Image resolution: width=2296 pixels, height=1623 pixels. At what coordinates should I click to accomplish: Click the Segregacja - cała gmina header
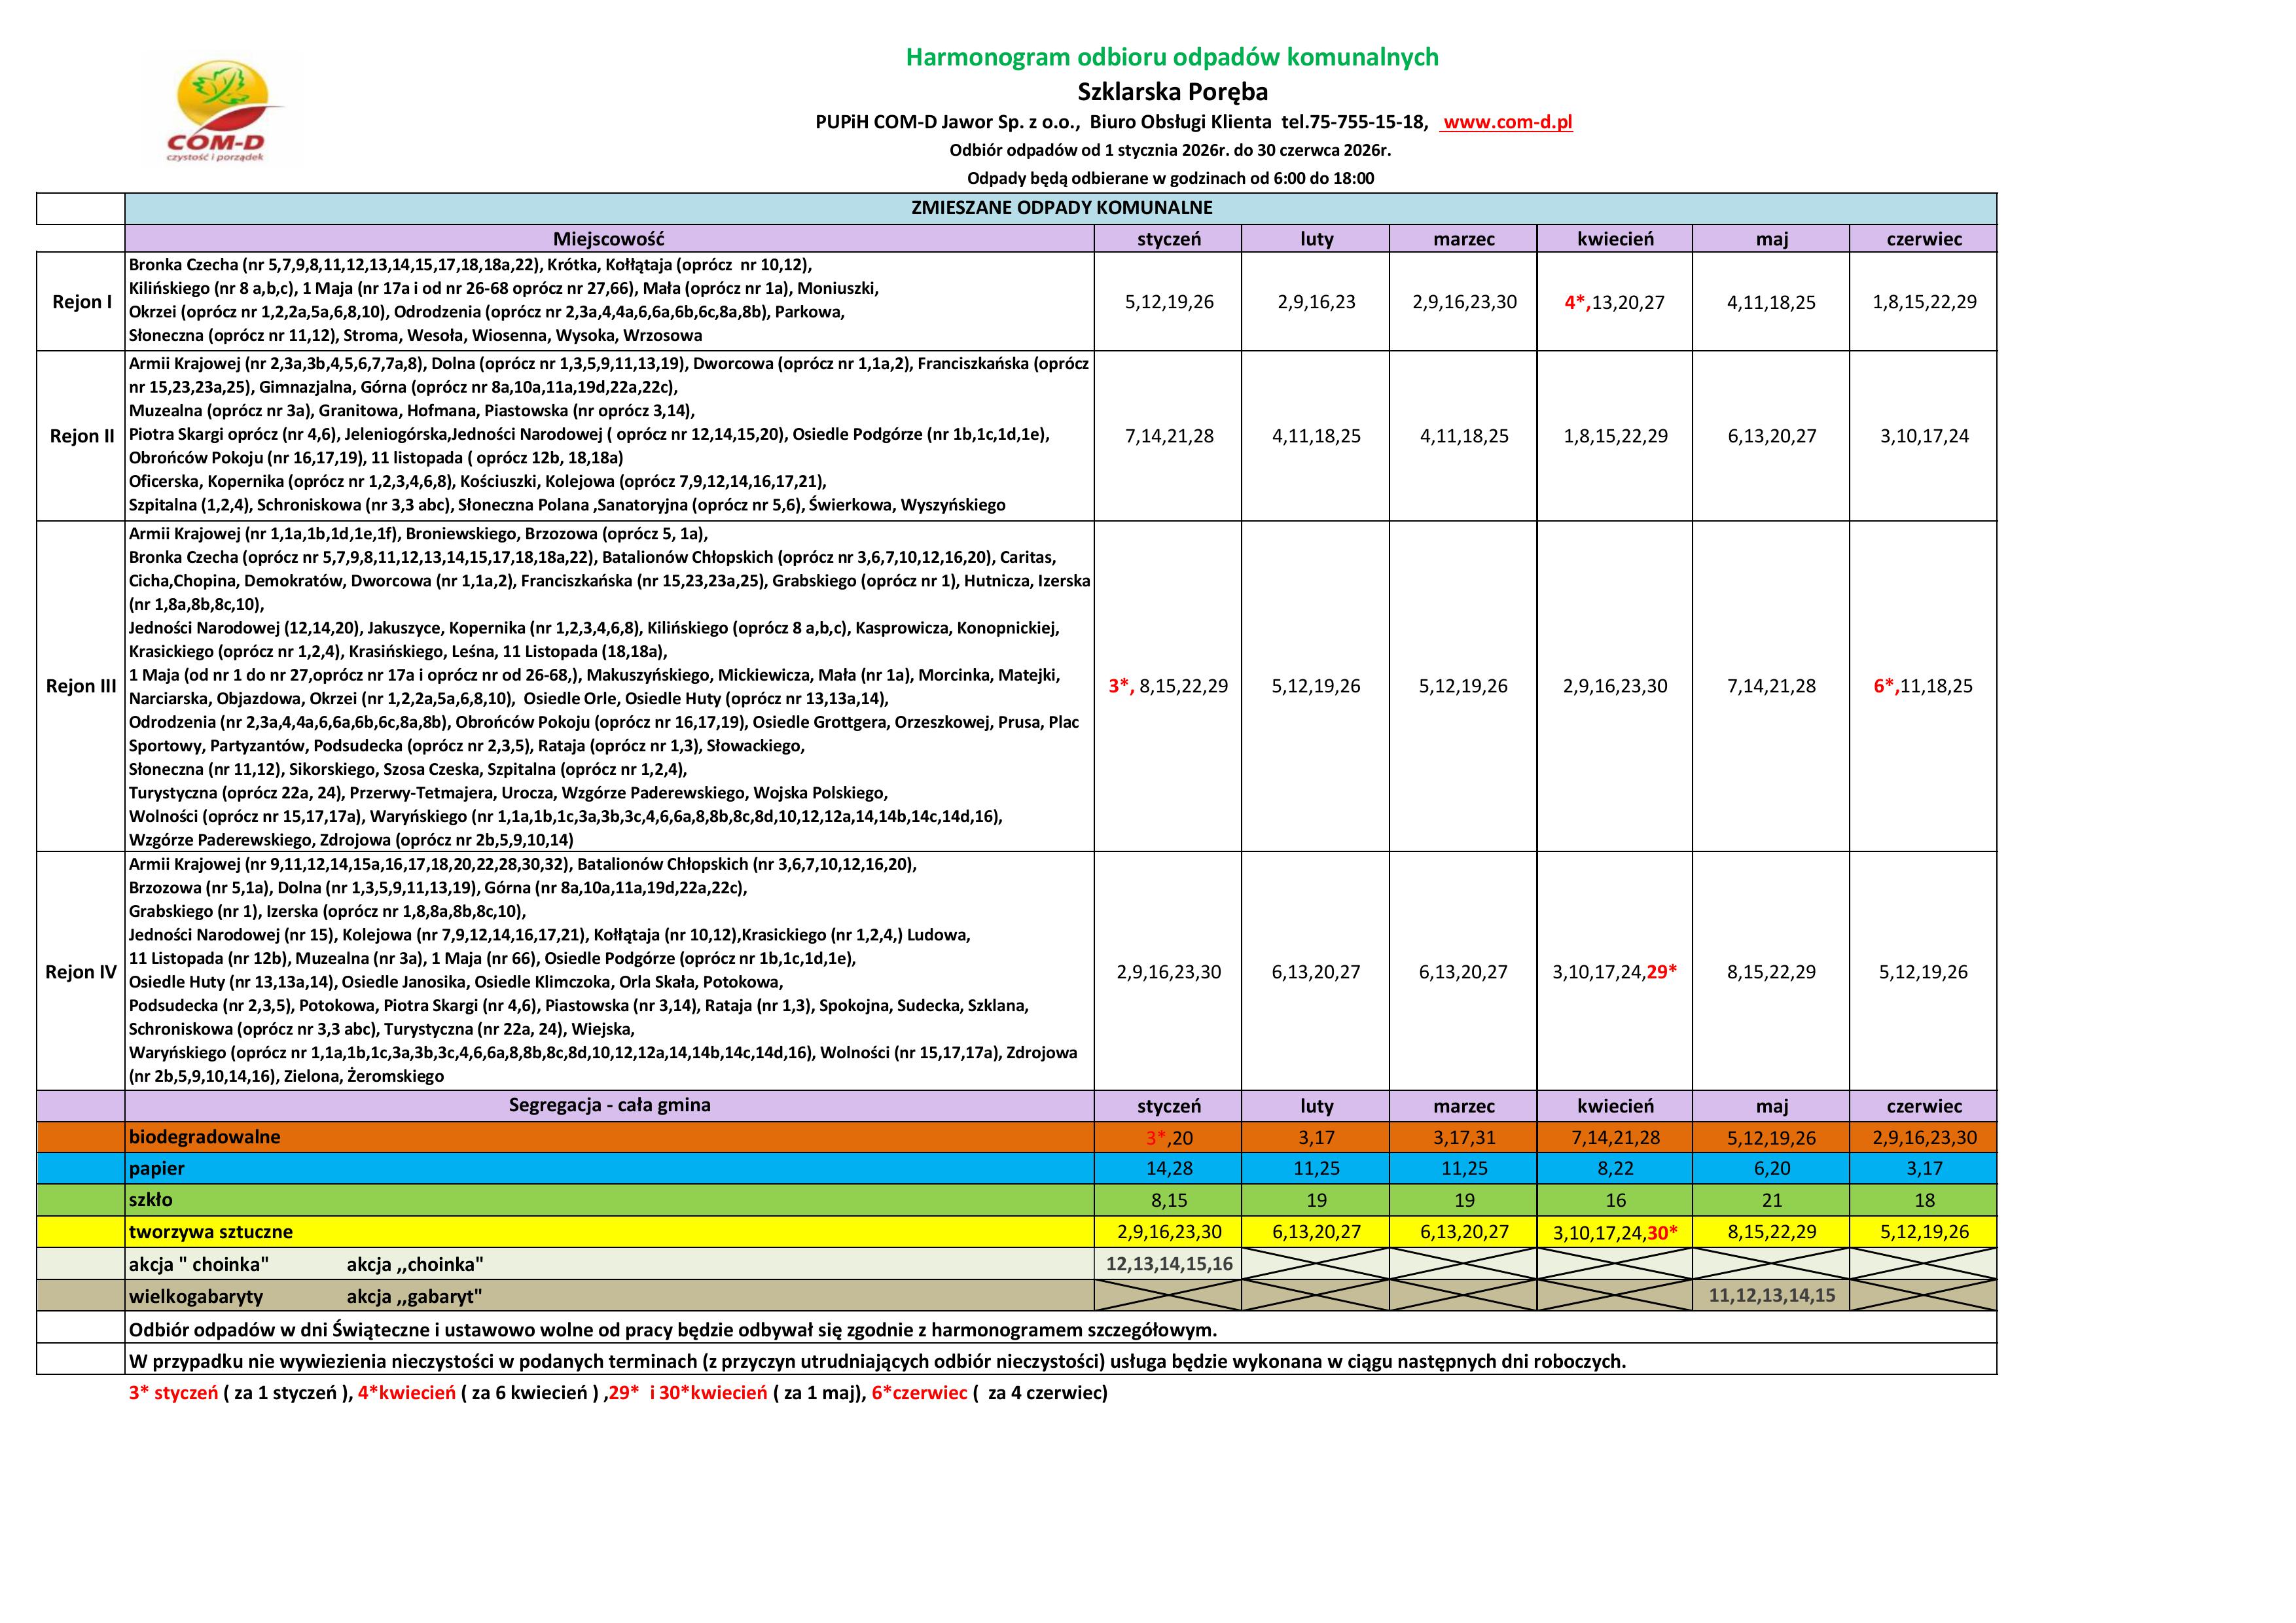coord(609,1106)
